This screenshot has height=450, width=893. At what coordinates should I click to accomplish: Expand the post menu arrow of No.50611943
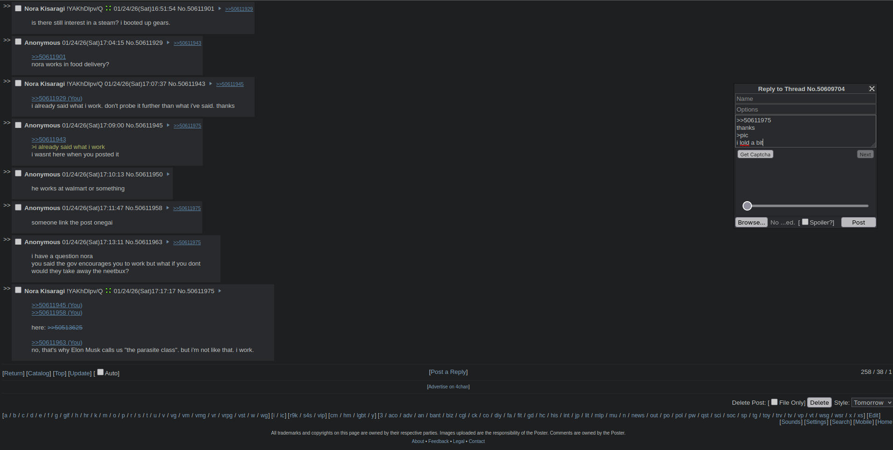click(211, 84)
